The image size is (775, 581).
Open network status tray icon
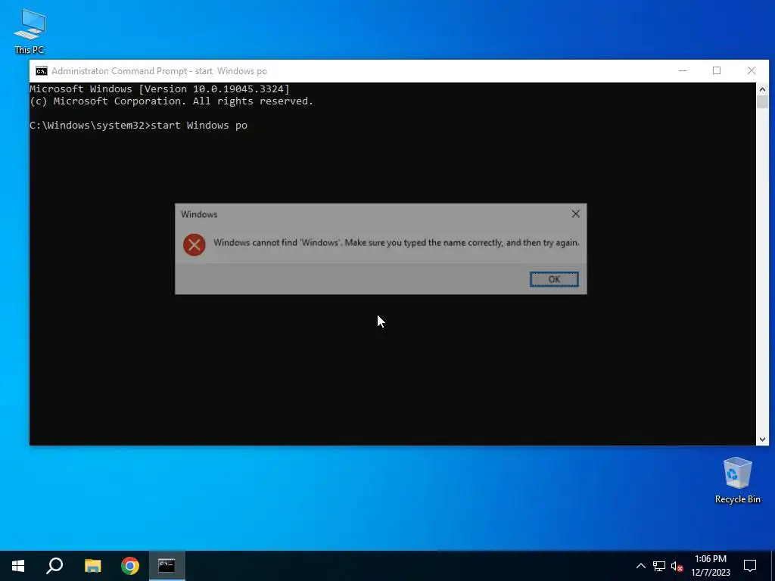(x=659, y=566)
